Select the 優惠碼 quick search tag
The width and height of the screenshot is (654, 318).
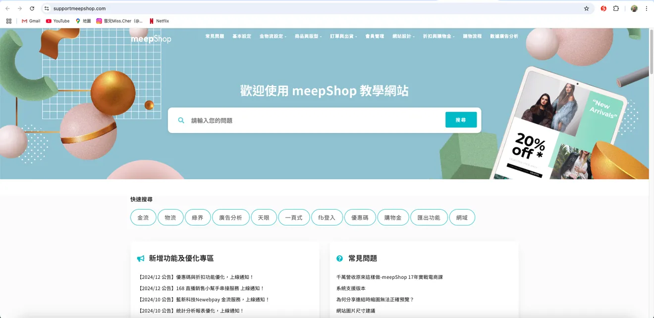pos(360,218)
